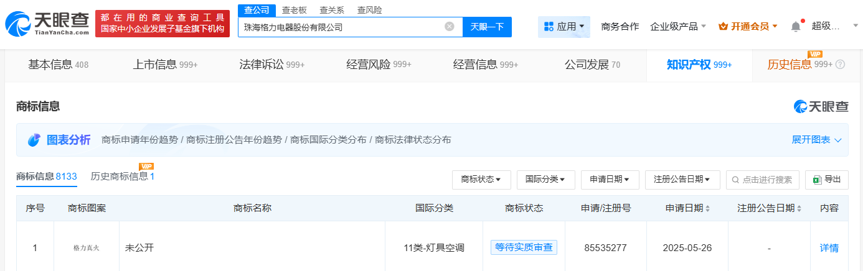Image resolution: width=863 pixels, height=271 pixels.
Task: Click the 商标名称 column header
Action: (x=252, y=208)
